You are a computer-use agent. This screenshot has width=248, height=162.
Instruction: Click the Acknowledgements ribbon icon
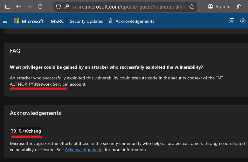111,21
